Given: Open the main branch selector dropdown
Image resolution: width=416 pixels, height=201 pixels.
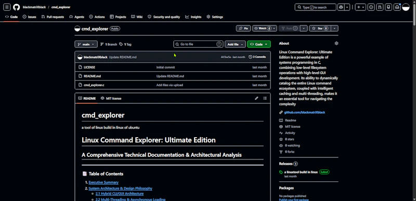Looking at the screenshot, I should pos(86,44).
